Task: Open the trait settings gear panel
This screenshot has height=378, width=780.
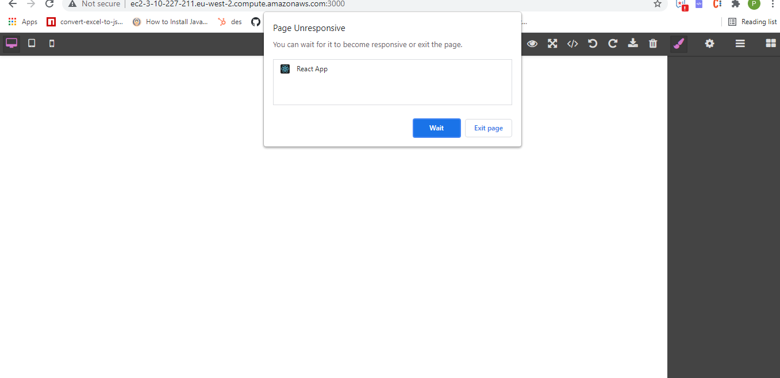Action: pos(710,44)
